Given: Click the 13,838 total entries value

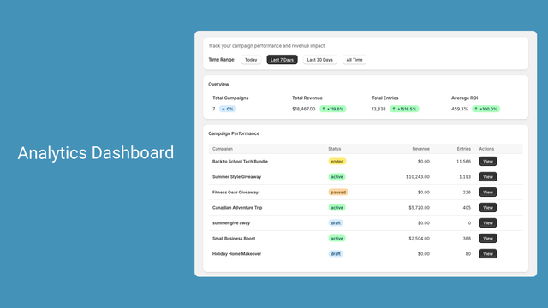Looking at the screenshot, I should [x=378, y=109].
